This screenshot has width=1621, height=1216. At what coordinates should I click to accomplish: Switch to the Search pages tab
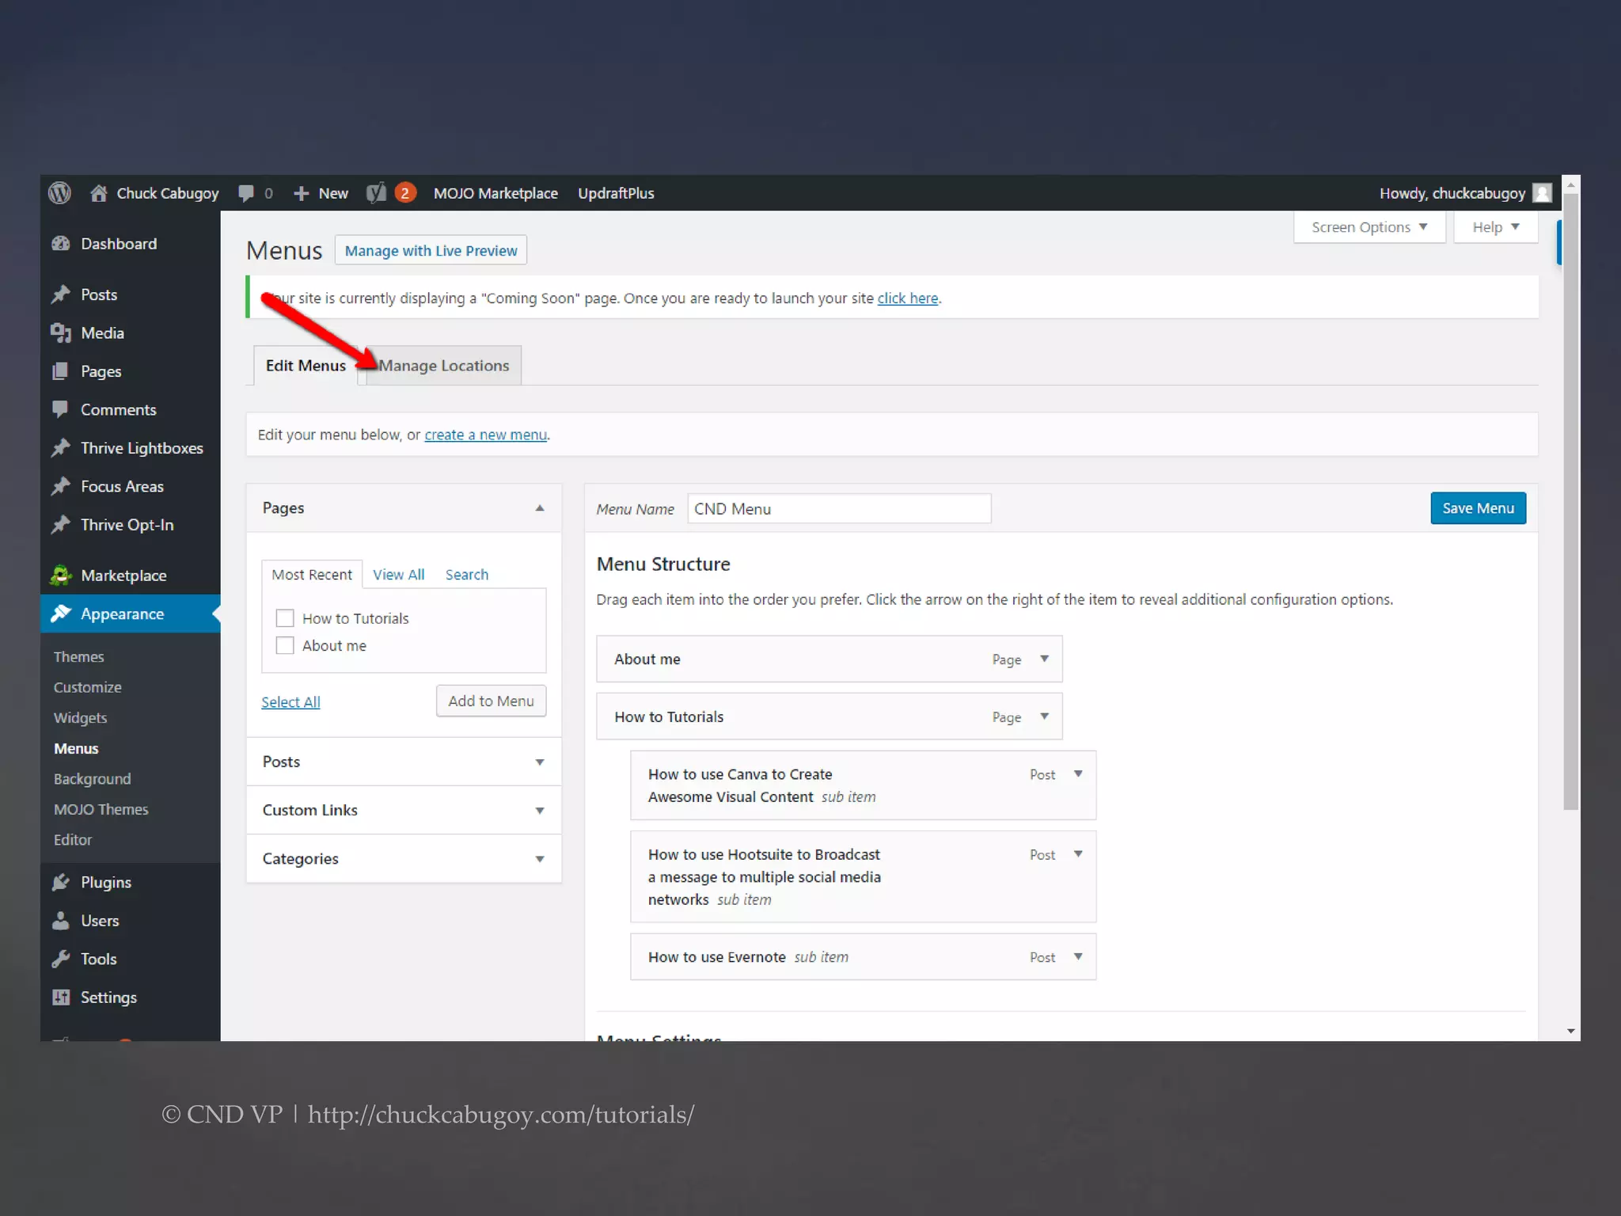tap(466, 575)
